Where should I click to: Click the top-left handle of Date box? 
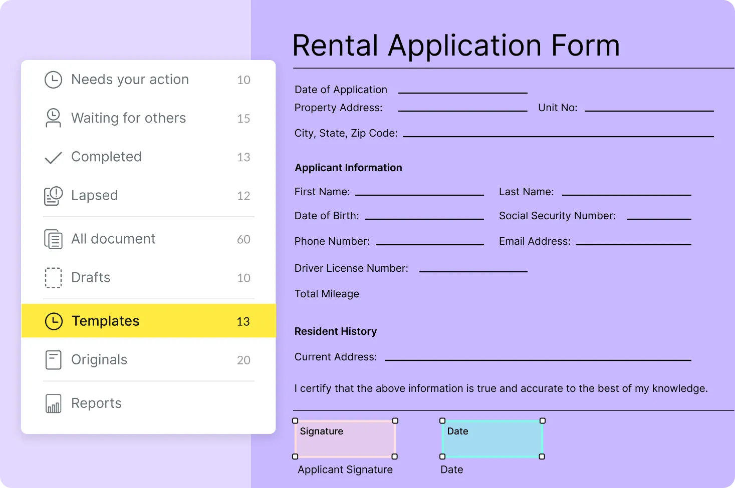pyautogui.click(x=442, y=421)
